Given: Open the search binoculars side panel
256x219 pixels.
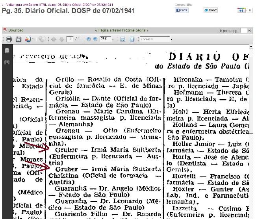Looking at the screenshot, I should point(7,62).
